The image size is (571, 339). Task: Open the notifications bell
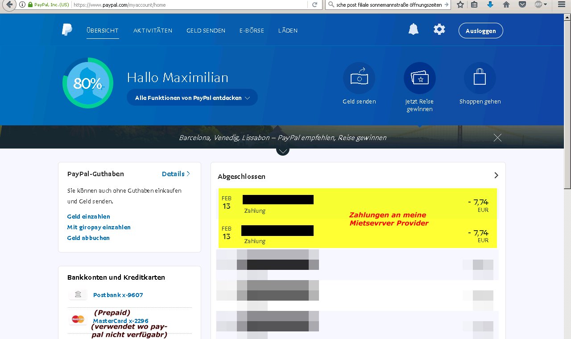(x=414, y=29)
